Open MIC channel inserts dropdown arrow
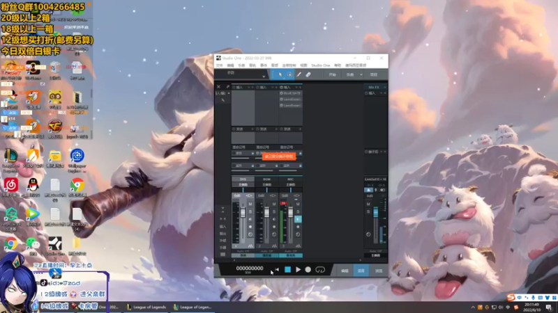558x313 pixels. 296,87
